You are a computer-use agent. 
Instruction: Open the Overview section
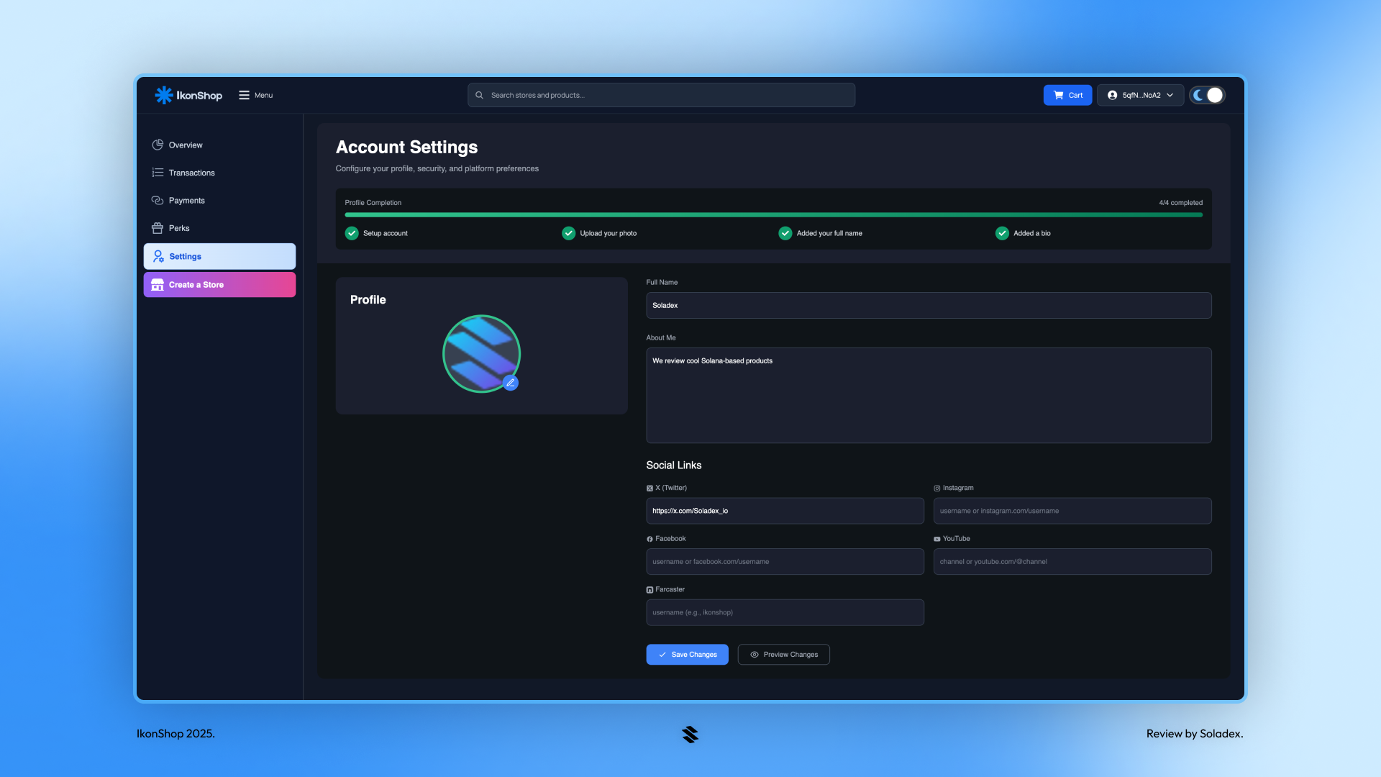(219, 145)
